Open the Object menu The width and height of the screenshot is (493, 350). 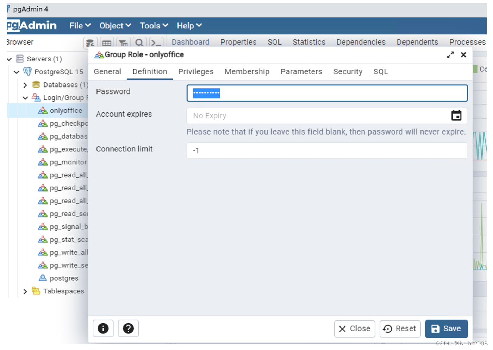pos(115,26)
